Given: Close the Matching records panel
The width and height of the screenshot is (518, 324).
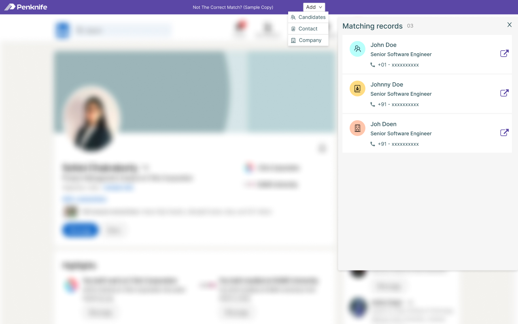Looking at the screenshot, I should (510, 25).
